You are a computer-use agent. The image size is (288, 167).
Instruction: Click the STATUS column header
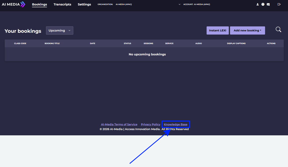click(x=127, y=44)
